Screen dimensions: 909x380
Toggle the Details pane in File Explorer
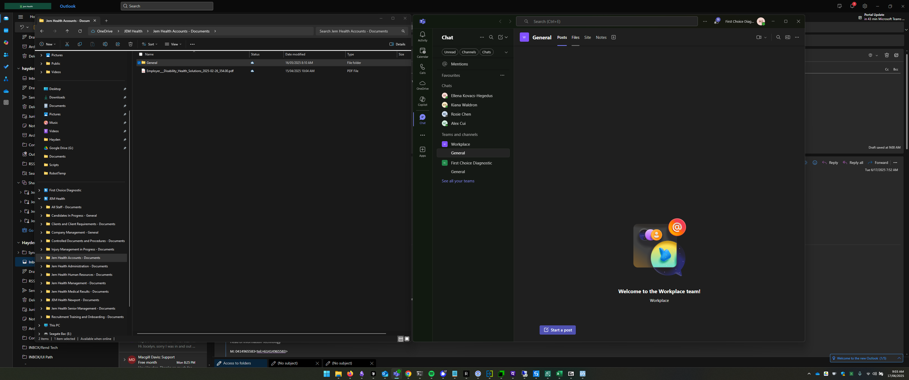pyautogui.click(x=397, y=44)
